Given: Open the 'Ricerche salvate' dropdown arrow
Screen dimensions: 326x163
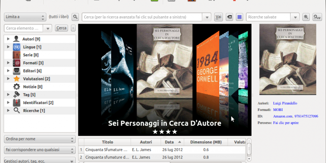Looking at the screenshot, I should [295, 17].
